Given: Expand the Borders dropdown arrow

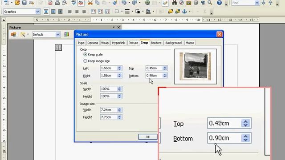Looking at the screenshot, I should coord(122,12).
